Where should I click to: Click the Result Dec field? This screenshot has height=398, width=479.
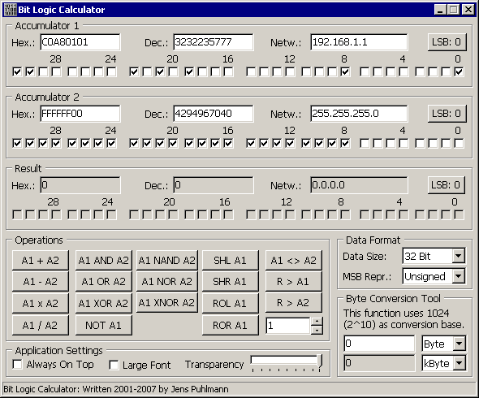[x=214, y=185]
